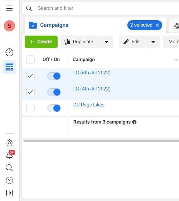Turn off the LG (4th Jul 2022) toggle
Screen dimensions: 179x201
click(x=54, y=92)
